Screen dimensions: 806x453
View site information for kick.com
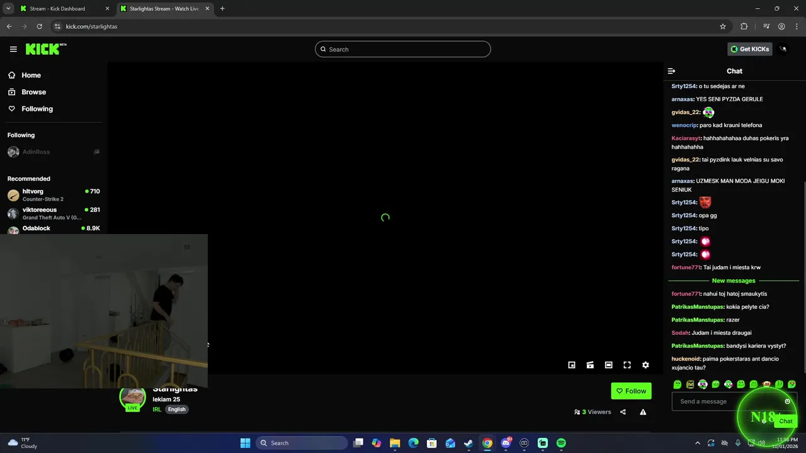tap(57, 26)
